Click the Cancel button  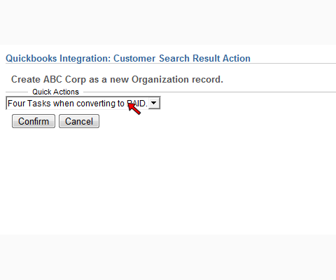[x=79, y=121]
